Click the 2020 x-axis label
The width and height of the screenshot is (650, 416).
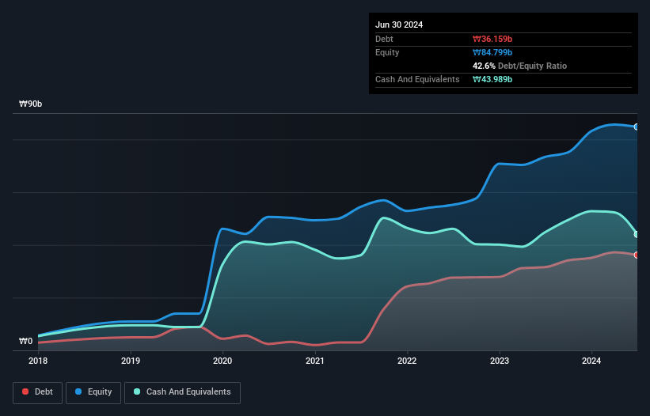tap(222, 361)
